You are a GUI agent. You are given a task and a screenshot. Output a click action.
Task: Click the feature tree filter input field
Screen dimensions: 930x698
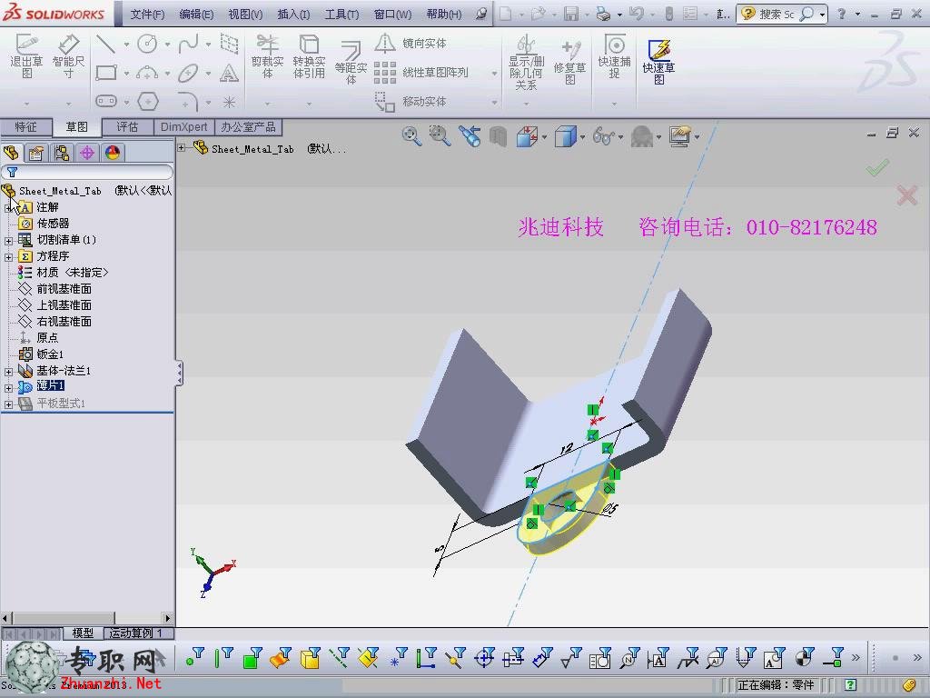87,172
